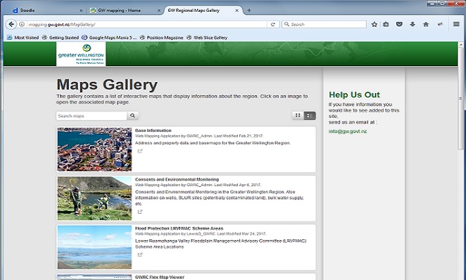This screenshot has height=280, width=466.
Task: Click the Help Us Out heading
Action: 354,94
